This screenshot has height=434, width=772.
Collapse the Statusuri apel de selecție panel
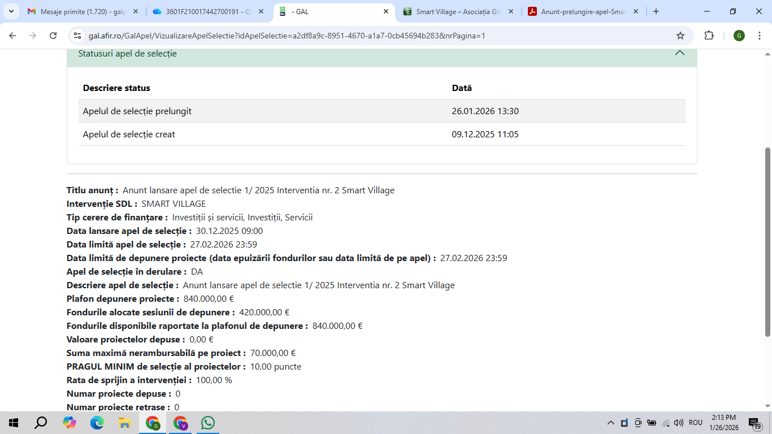click(x=679, y=53)
